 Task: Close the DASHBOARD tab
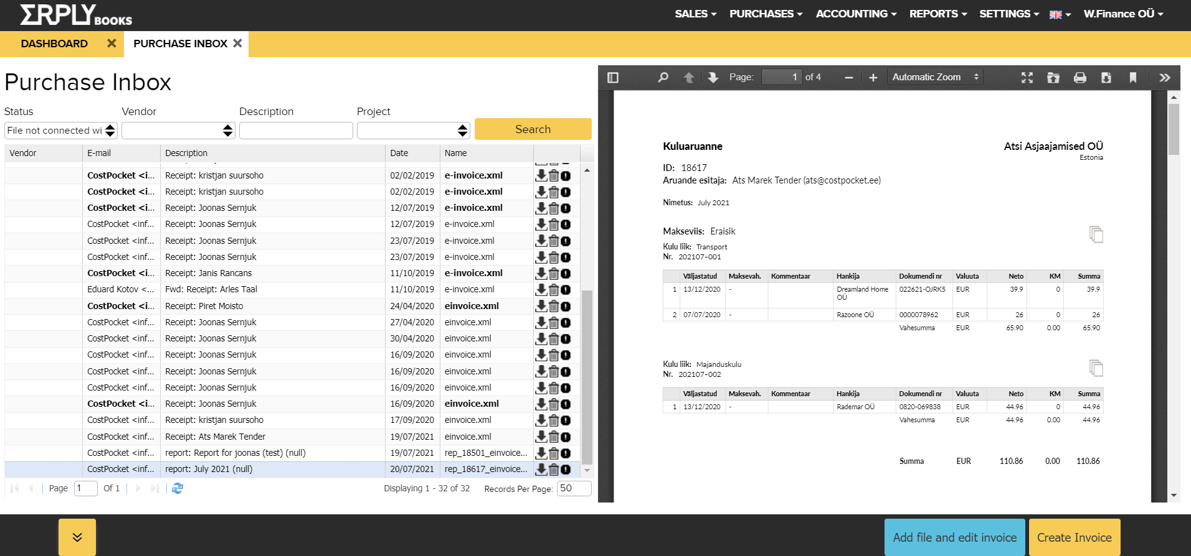[x=112, y=44]
